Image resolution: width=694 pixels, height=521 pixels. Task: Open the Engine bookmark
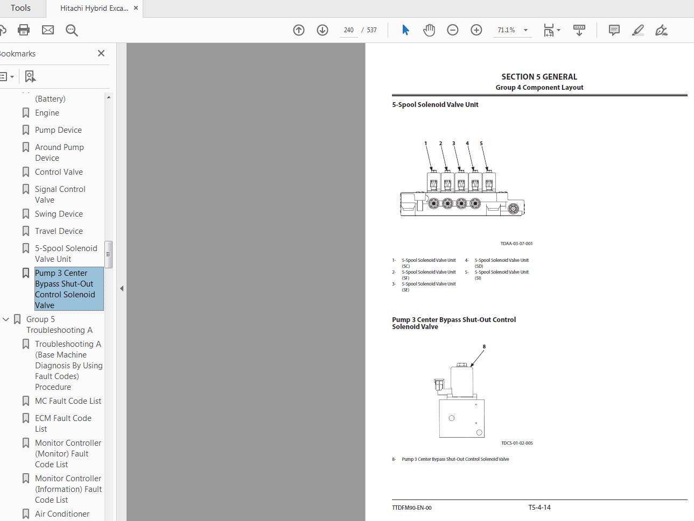47,113
